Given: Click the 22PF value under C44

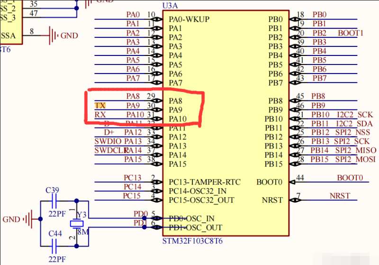Looking at the screenshot, I should point(57,259).
